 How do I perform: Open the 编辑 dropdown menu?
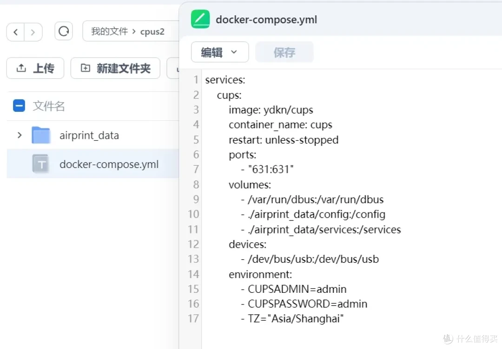[219, 52]
